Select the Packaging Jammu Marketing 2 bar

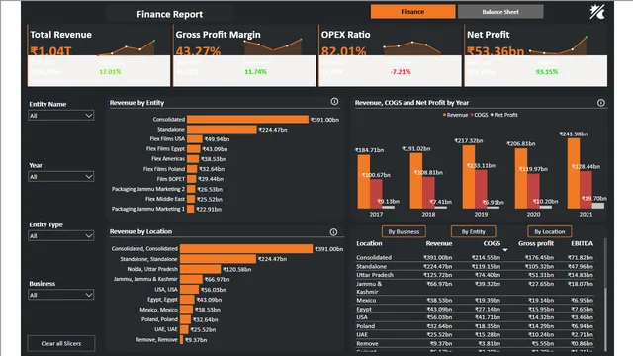point(191,189)
